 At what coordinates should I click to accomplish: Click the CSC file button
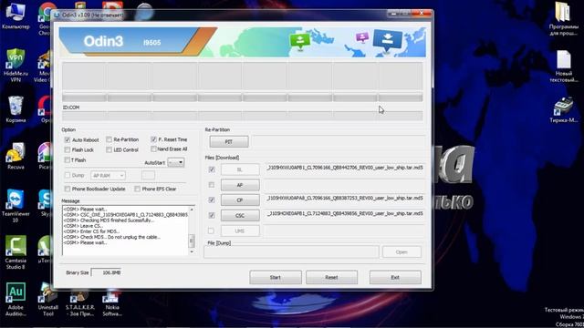[240, 215]
